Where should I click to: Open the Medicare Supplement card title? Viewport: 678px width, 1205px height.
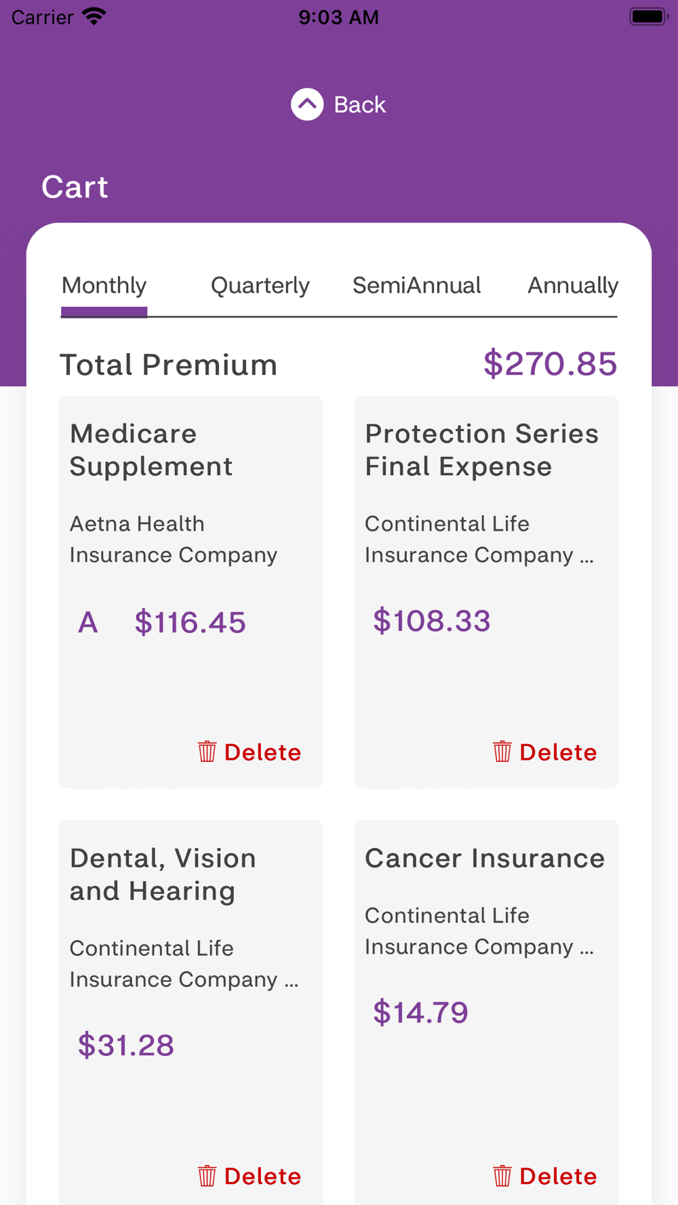click(x=151, y=450)
